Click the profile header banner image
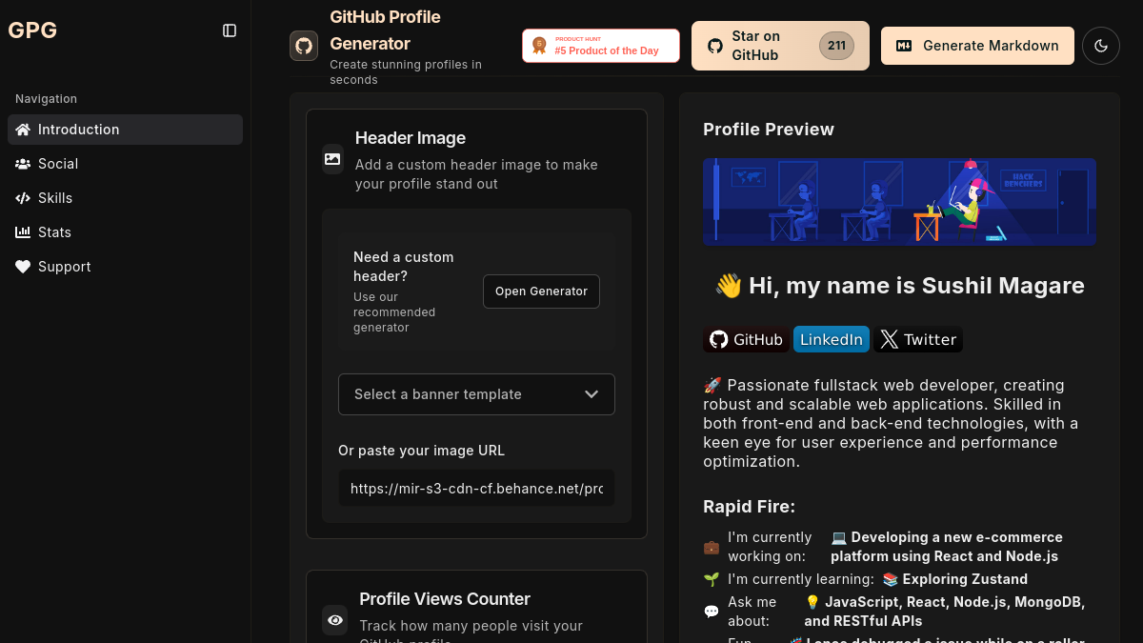The image size is (1143, 643). (x=899, y=202)
